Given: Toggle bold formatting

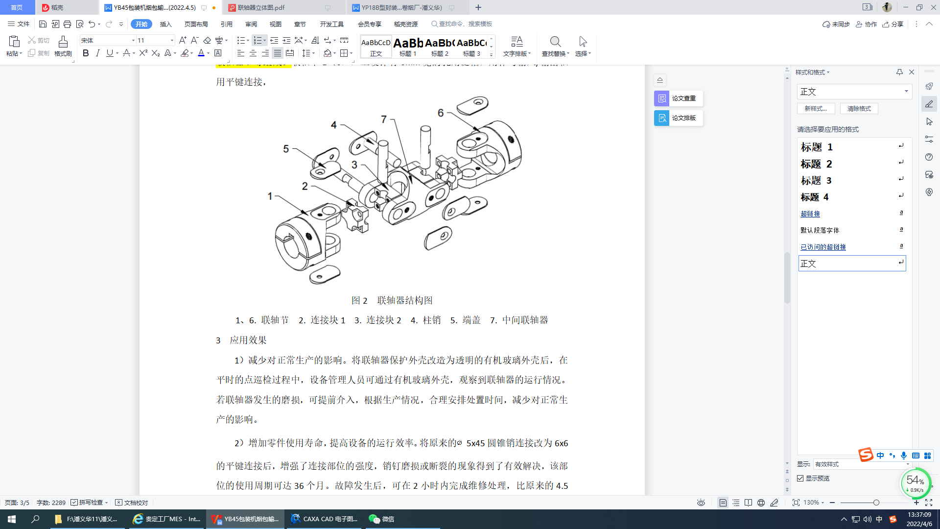Looking at the screenshot, I should [x=86, y=53].
